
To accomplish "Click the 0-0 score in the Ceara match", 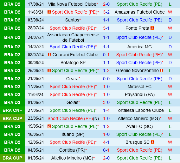I will (x=106, y=79).
